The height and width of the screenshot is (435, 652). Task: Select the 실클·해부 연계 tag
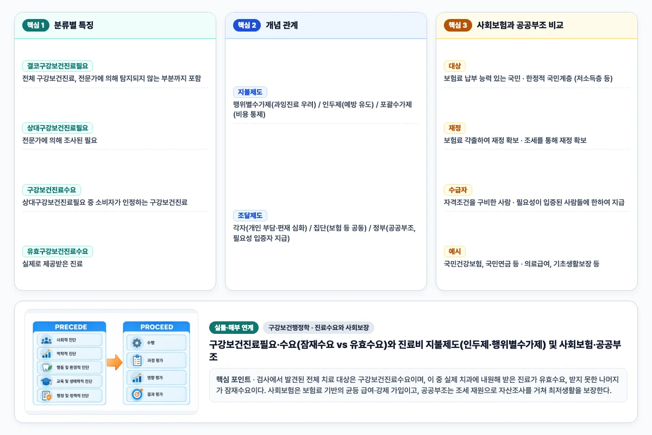tap(234, 328)
